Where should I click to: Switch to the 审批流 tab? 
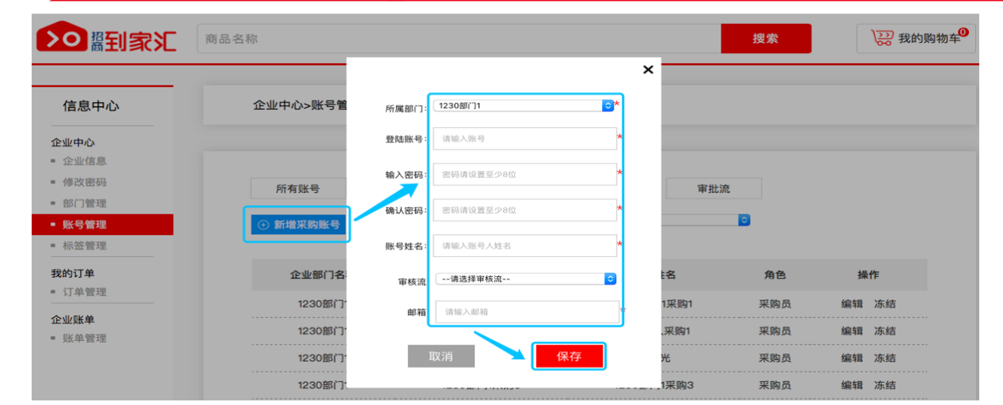tap(713, 189)
